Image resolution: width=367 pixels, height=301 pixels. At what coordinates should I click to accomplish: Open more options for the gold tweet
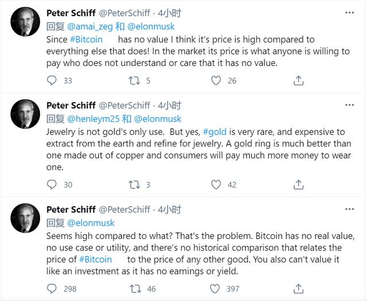click(349, 105)
